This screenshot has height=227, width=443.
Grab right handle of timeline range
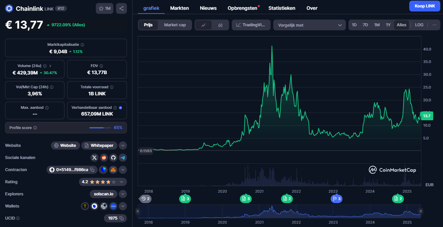pos(421,211)
